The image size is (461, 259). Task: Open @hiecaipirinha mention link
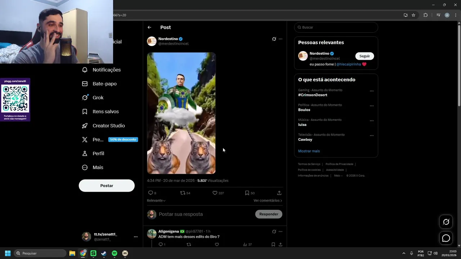click(349, 64)
